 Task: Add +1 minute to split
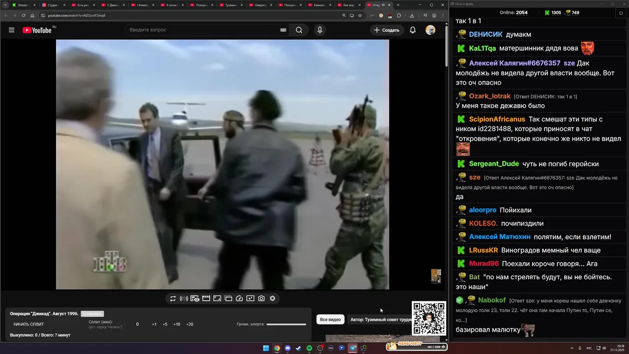pos(154,324)
